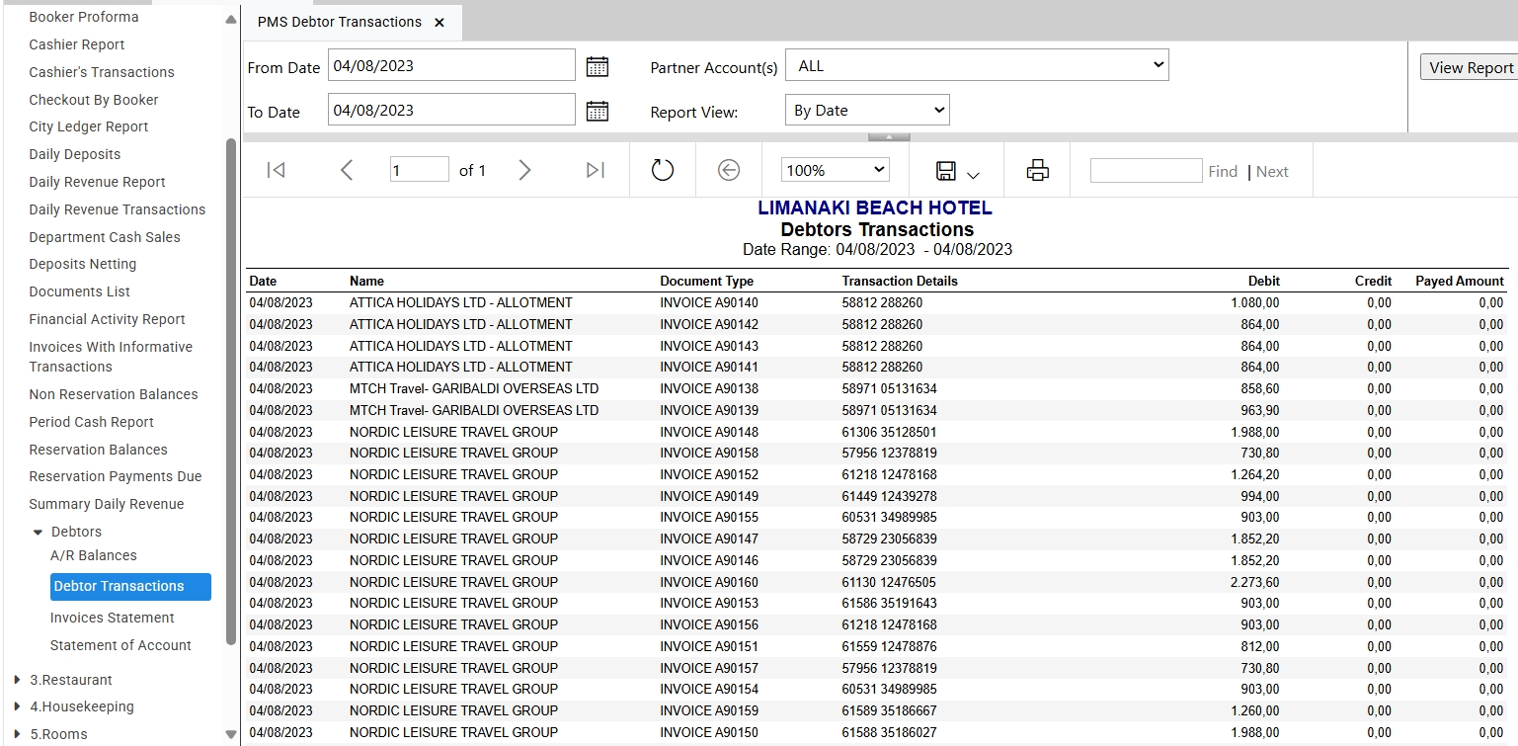Go to next report page
Screen dimensions: 1518x746
click(524, 171)
